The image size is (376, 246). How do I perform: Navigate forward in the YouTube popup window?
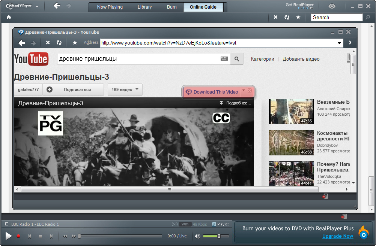[x=33, y=43]
